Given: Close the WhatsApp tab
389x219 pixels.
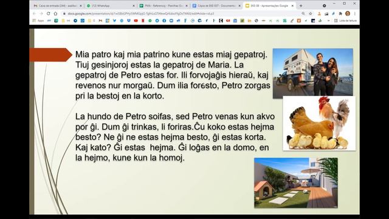Looking at the screenshot, I should pyautogui.click(x=134, y=5).
